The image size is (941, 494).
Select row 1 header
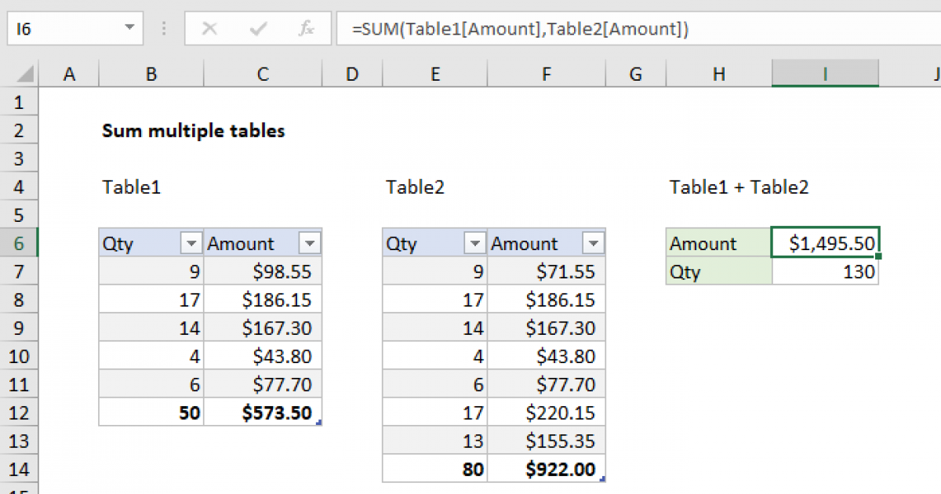point(20,103)
